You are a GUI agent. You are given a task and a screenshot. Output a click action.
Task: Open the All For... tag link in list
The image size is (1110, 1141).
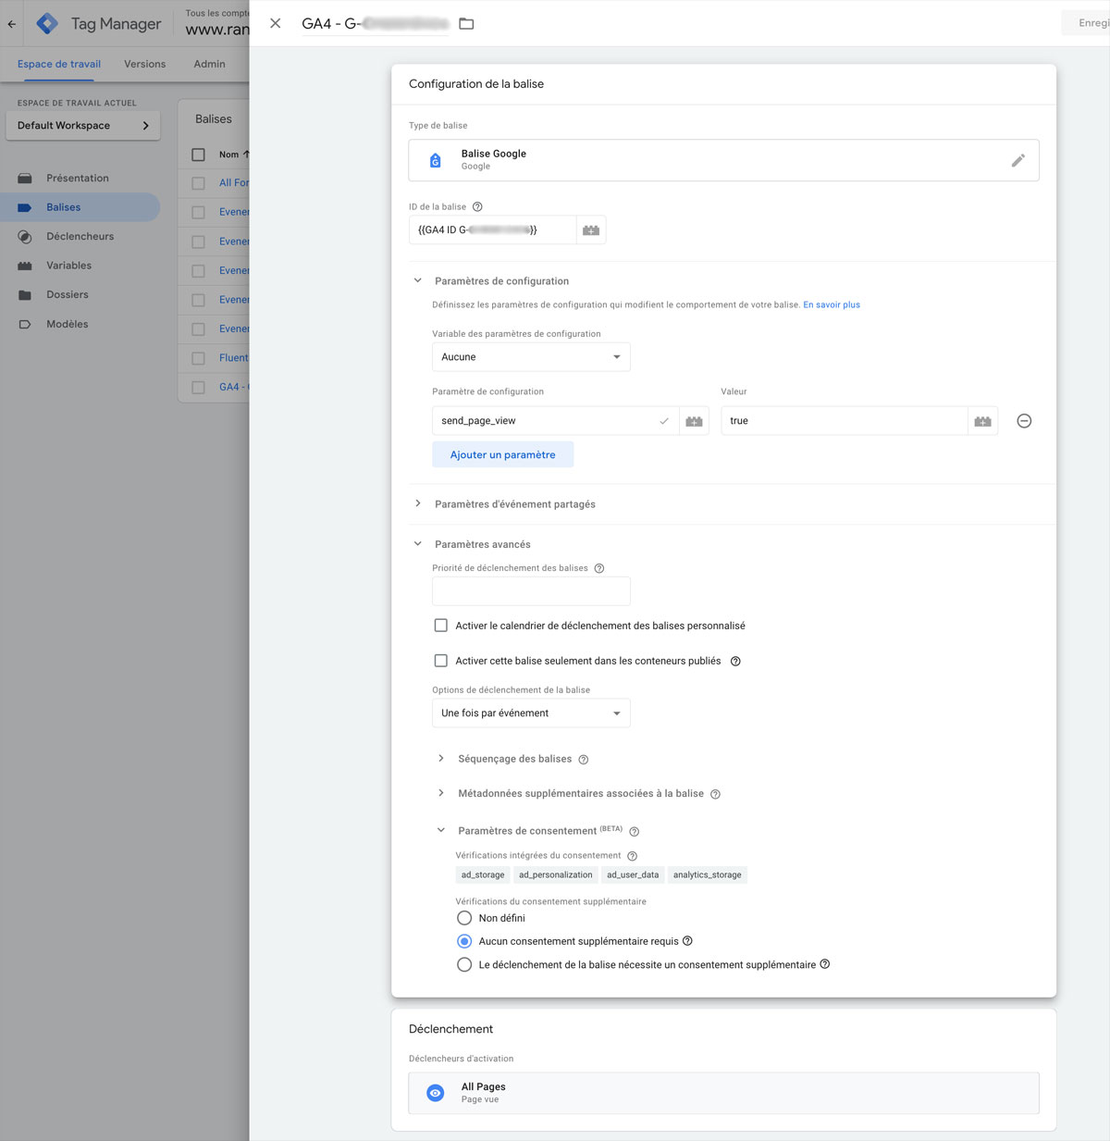click(x=234, y=183)
